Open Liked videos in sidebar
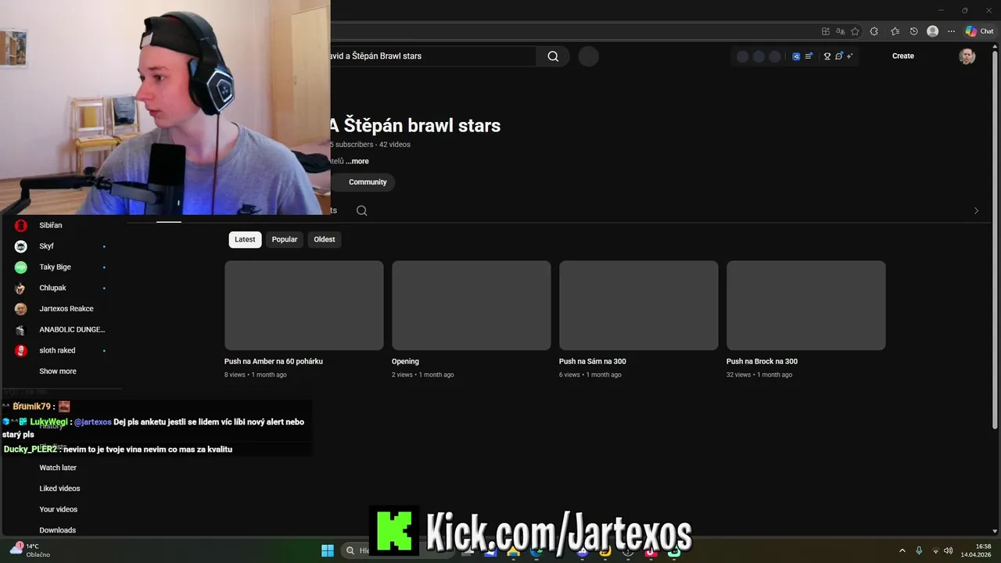 pos(59,489)
